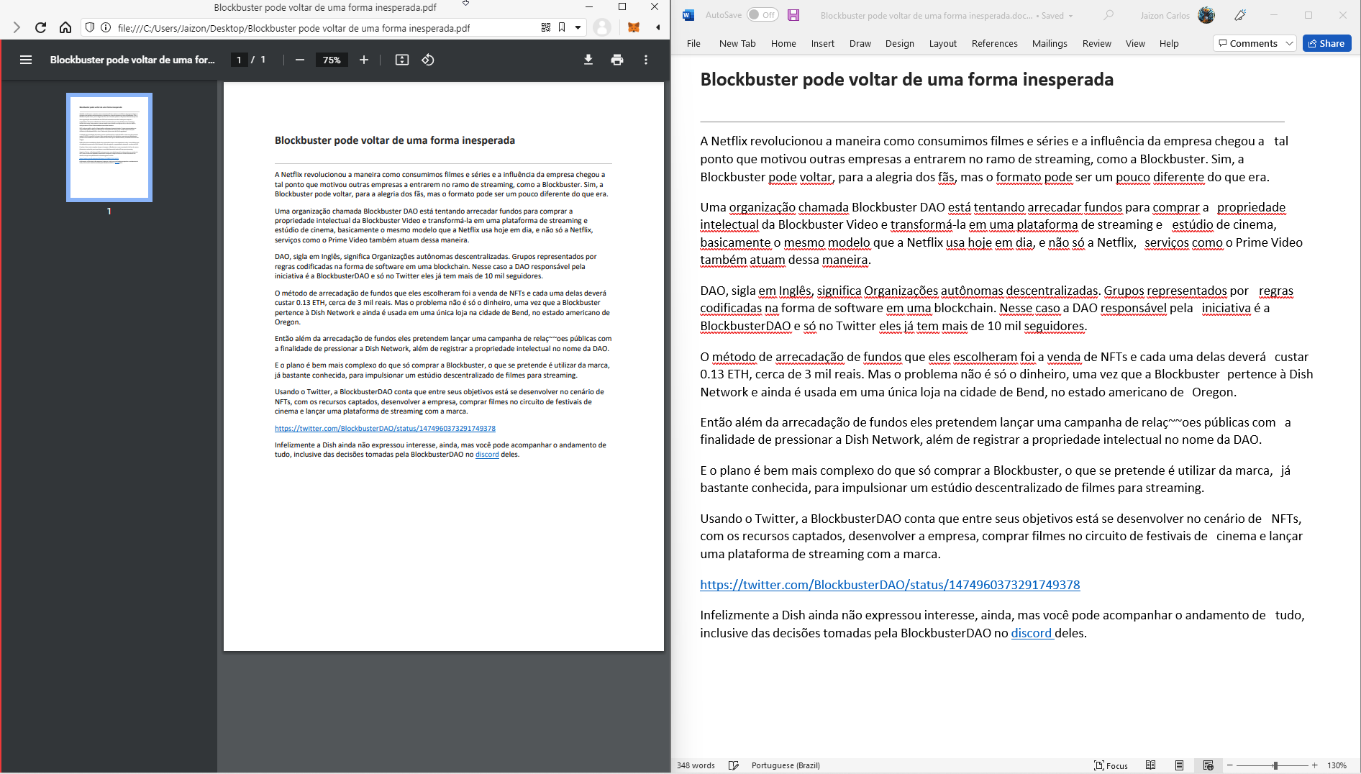The width and height of the screenshot is (1361, 774).
Task: Open the Review ribbon tab
Action: coord(1097,43)
